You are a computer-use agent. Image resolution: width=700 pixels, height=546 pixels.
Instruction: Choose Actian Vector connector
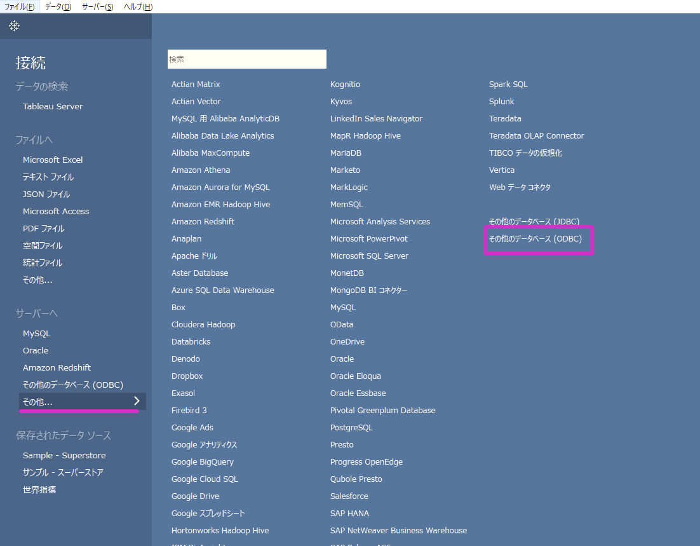click(x=196, y=102)
